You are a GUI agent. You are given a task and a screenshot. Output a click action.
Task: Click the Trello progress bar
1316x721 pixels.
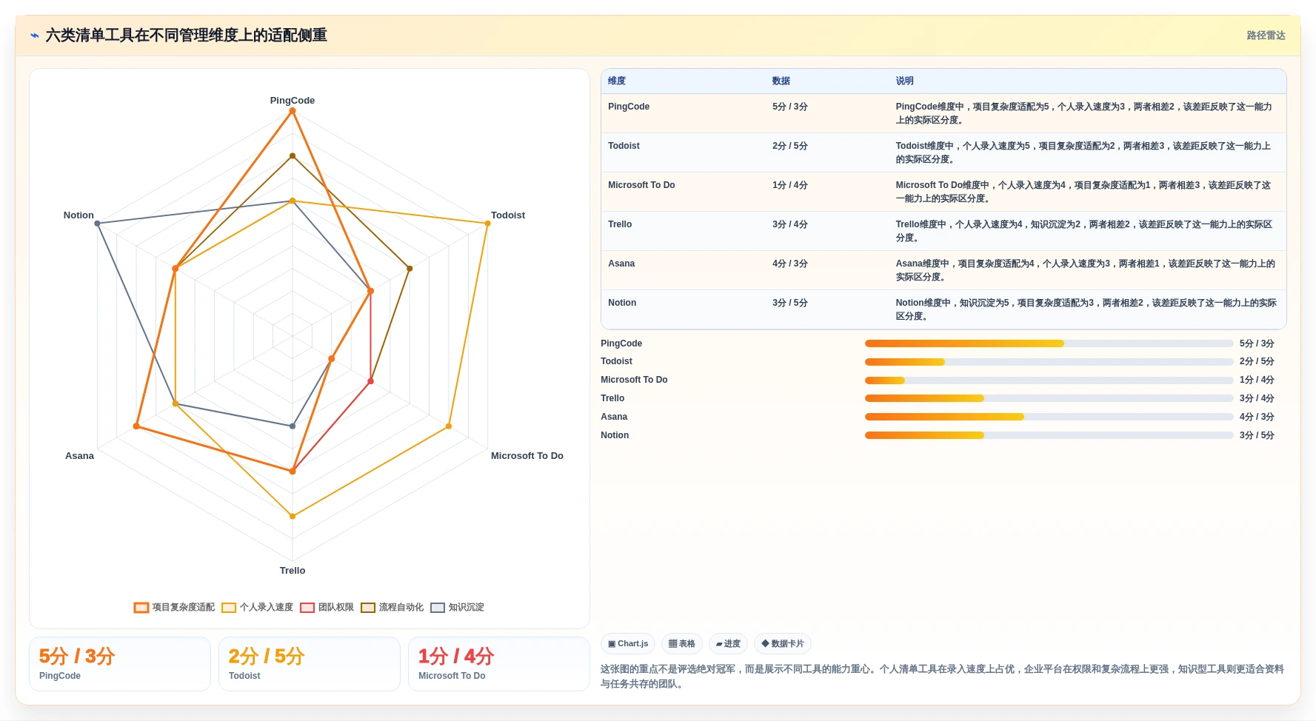[1049, 398]
